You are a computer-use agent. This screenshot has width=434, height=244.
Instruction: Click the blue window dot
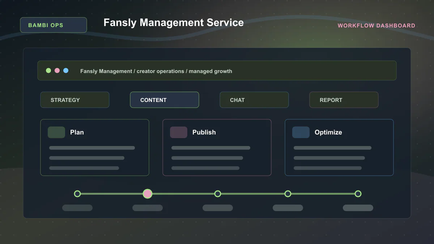pos(66,70)
